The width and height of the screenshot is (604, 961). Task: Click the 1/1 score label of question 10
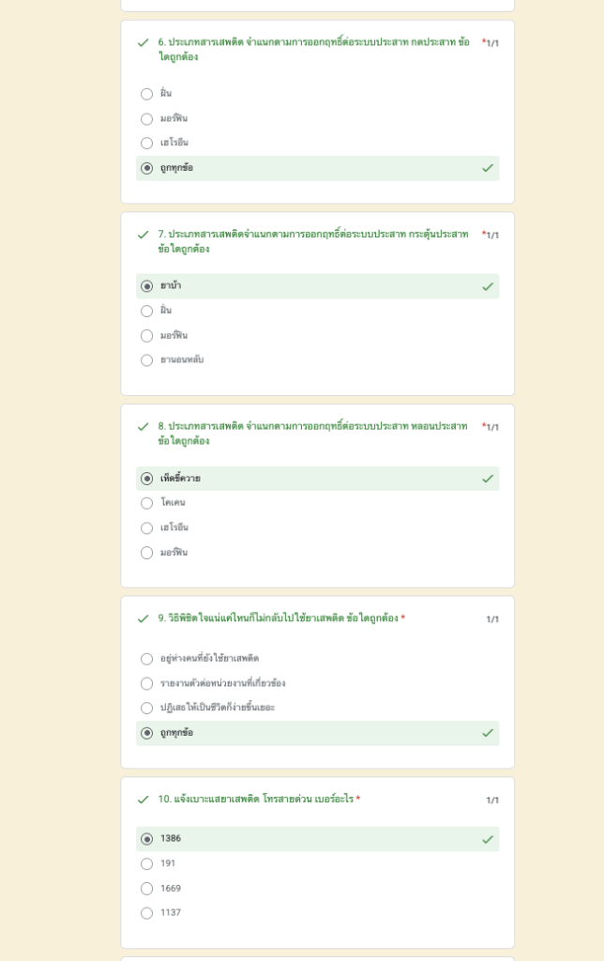[x=492, y=801]
